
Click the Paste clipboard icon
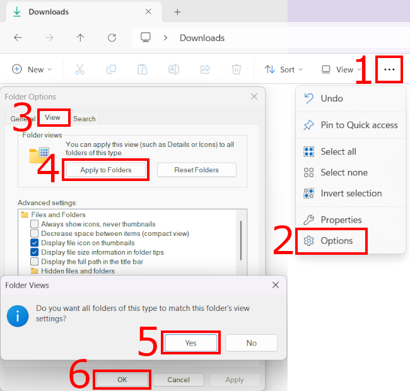click(x=143, y=69)
